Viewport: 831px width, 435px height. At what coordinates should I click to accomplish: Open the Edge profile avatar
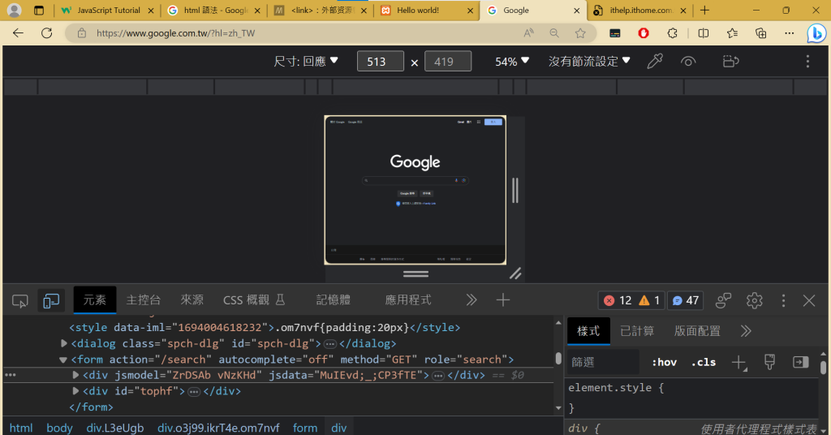tap(15, 10)
